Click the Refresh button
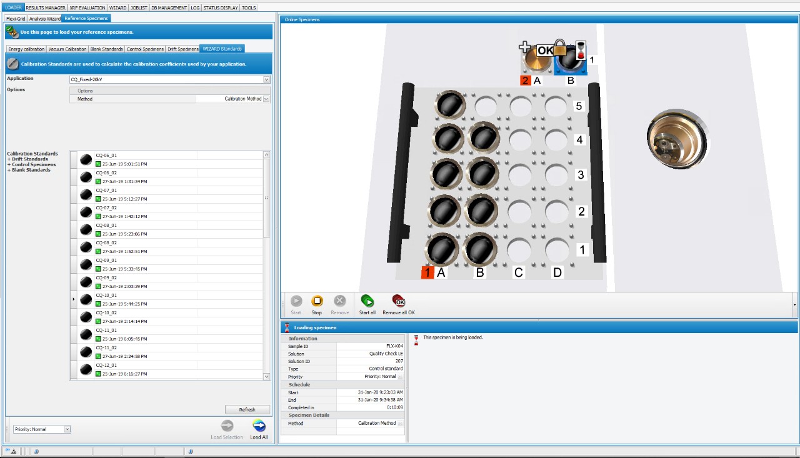This screenshot has height=458, width=800. click(247, 410)
